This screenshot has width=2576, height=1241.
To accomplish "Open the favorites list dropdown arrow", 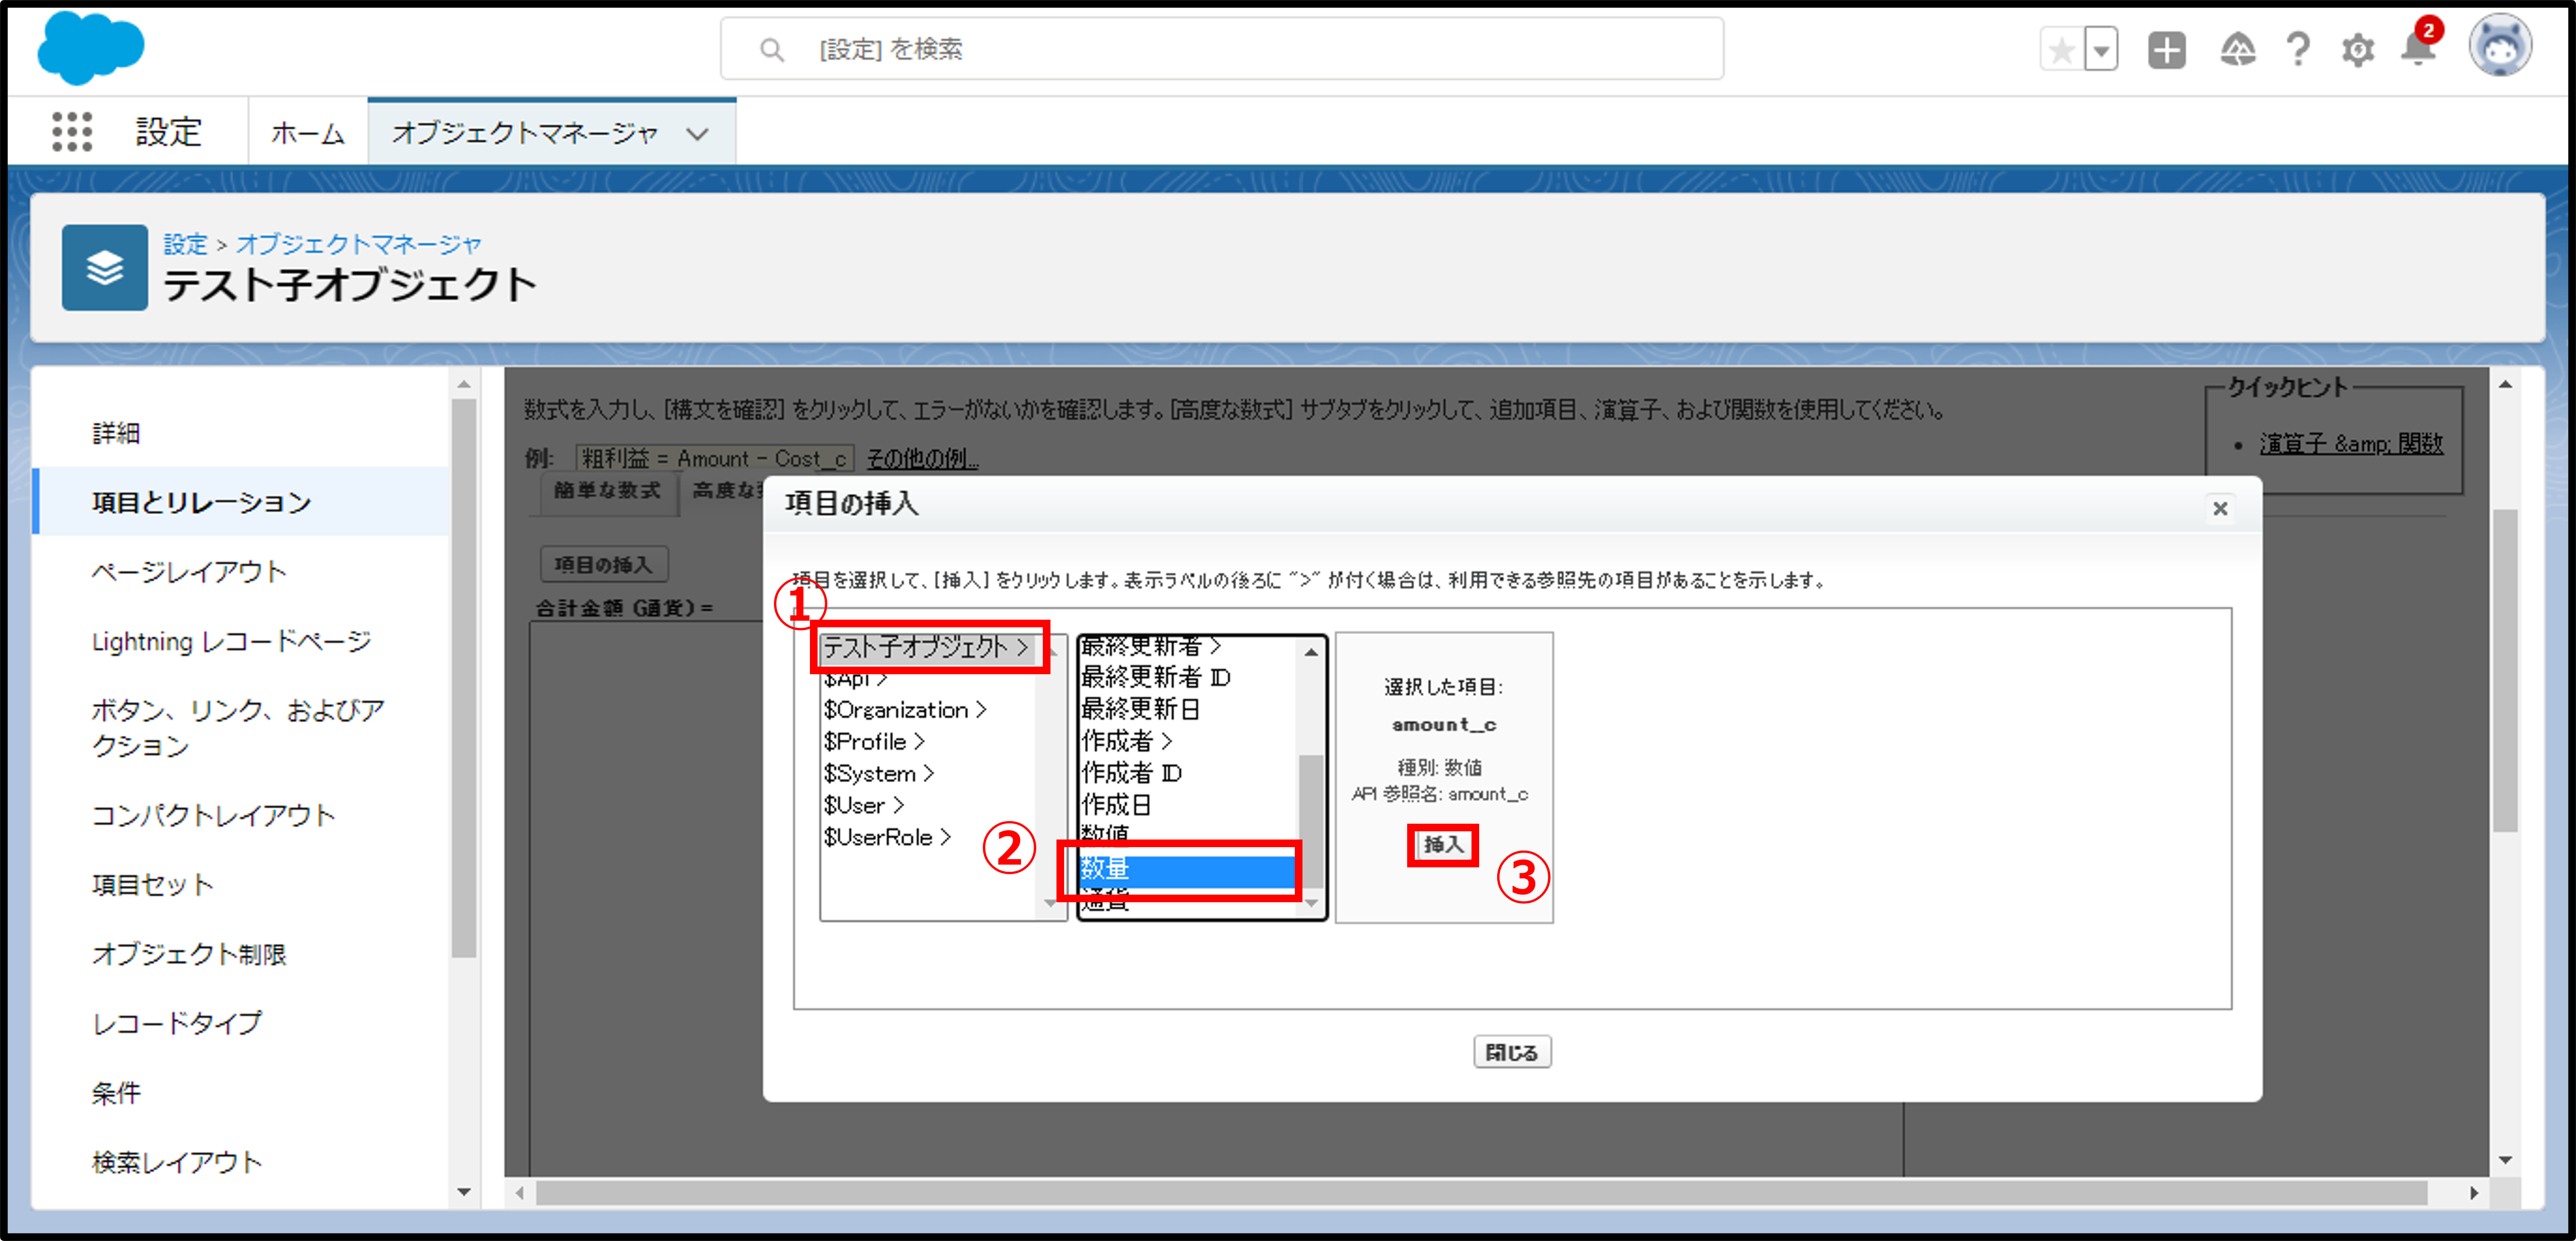I will [x=2101, y=50].
